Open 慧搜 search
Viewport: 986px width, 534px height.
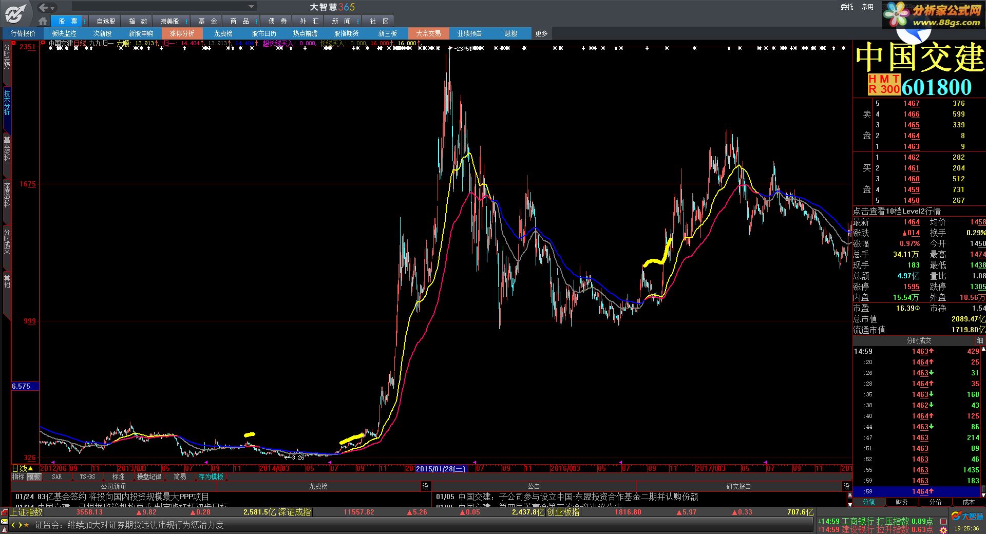pyautogui.click(x=510, y=33)
